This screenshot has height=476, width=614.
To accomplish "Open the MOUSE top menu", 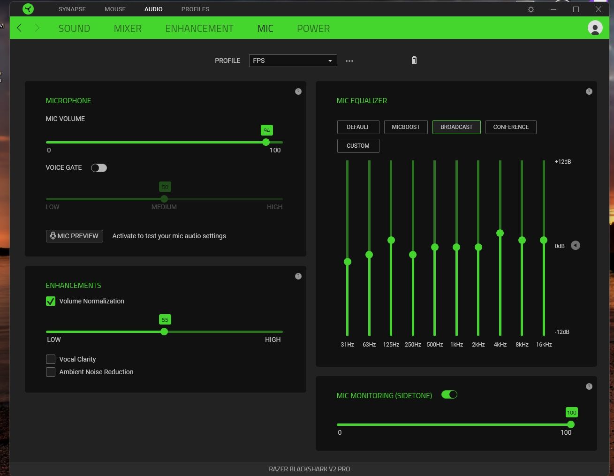I will tap(115, 9).
